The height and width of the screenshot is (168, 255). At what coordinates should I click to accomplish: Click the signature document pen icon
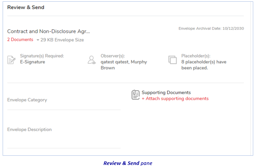11,60
